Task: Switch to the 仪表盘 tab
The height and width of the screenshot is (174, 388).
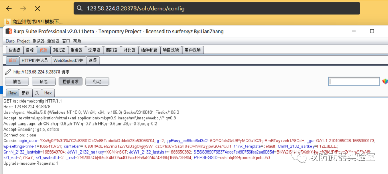Action: [15, 50]
